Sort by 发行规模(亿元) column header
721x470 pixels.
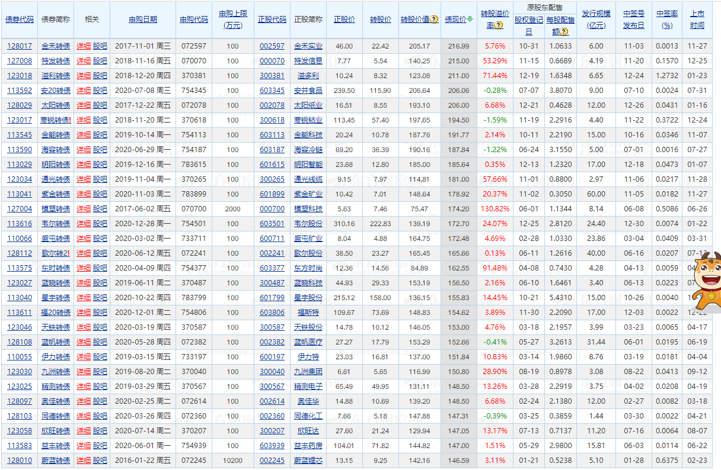tap(596, 20)
